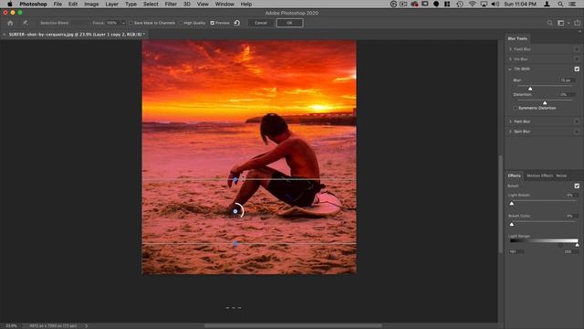This screenshot has width=584, height=329.
Task: Click the Cancel button
Action: pos(261,23)
